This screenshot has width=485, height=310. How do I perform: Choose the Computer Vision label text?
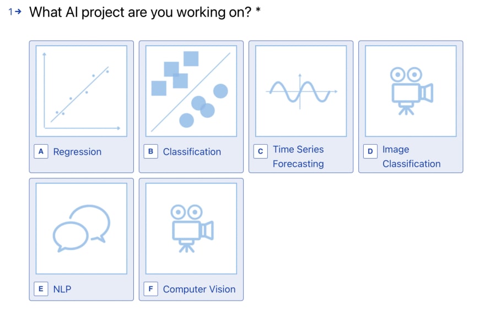point(199,289)
